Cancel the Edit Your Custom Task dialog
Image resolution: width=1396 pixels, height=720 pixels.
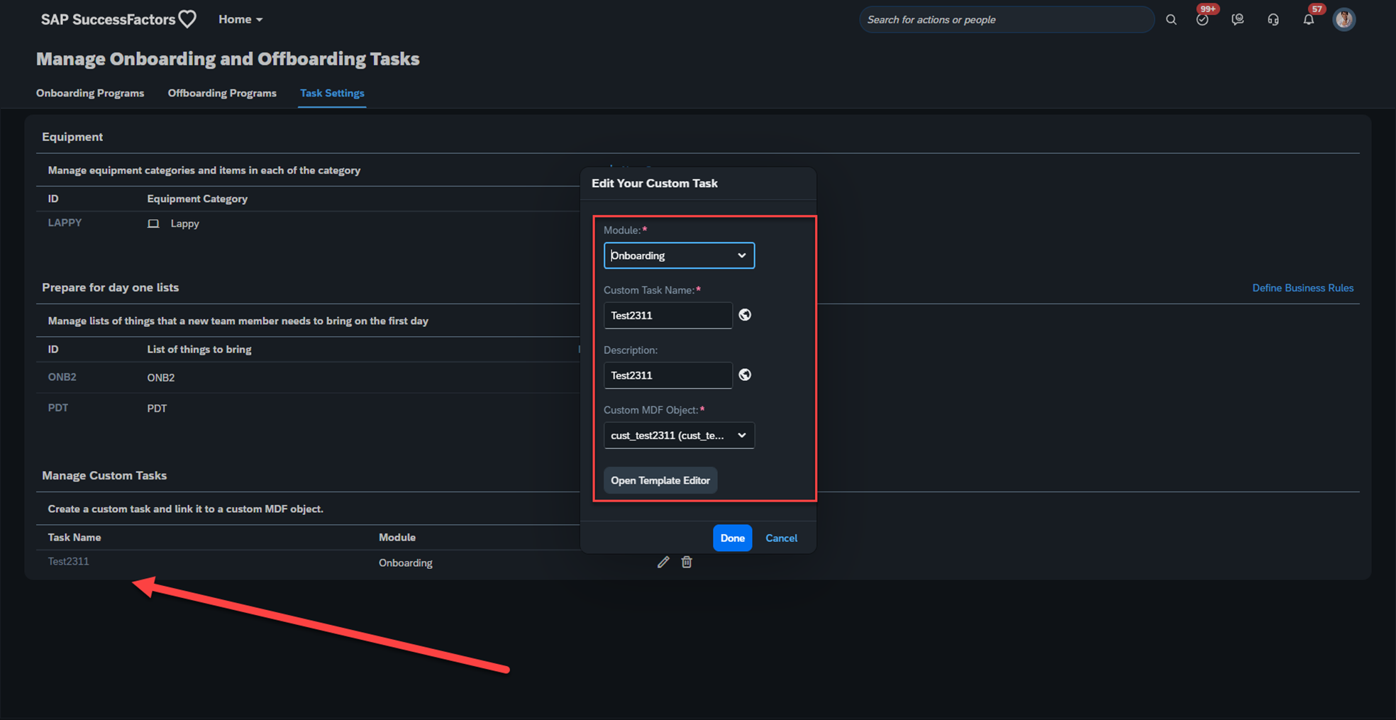coord(781,538)
